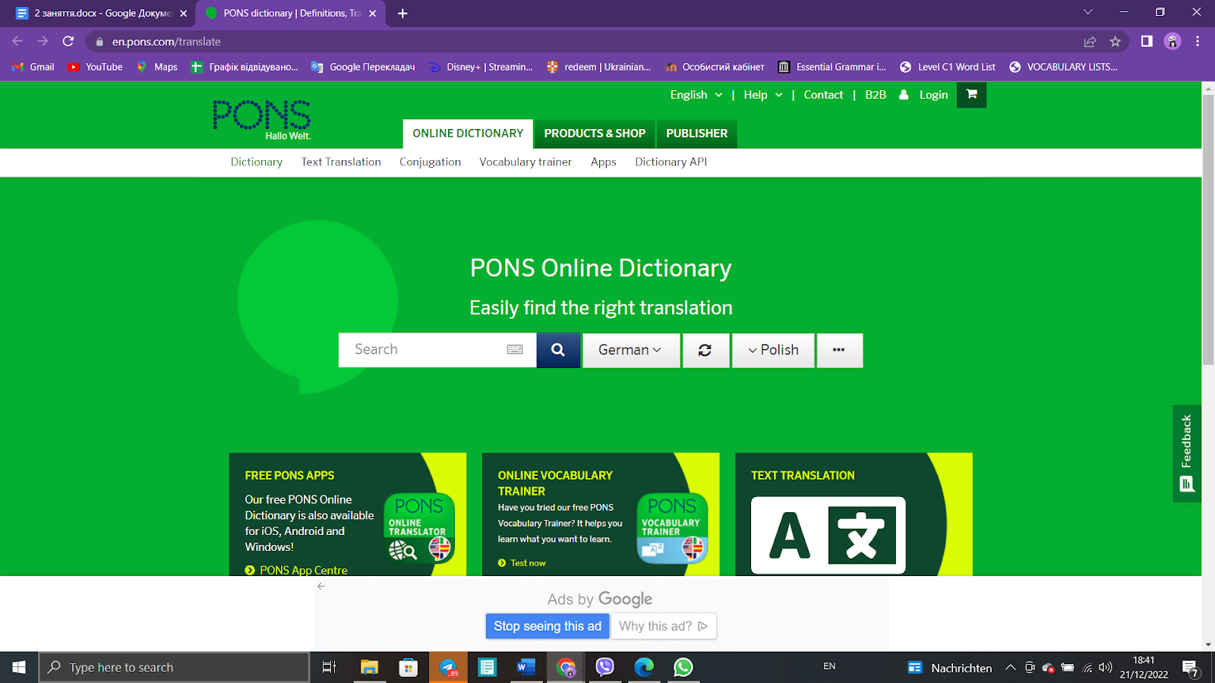Open the Essential Grammar bookmark
1215x683 pixels.
pos(832,67)
